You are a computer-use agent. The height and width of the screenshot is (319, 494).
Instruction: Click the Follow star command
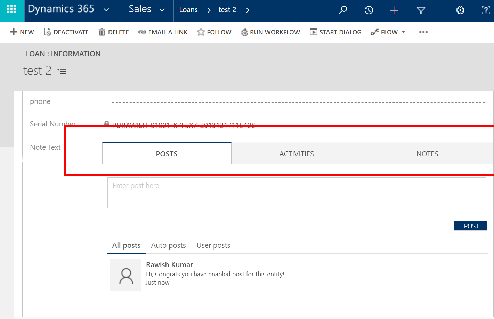tap(214, 32)
